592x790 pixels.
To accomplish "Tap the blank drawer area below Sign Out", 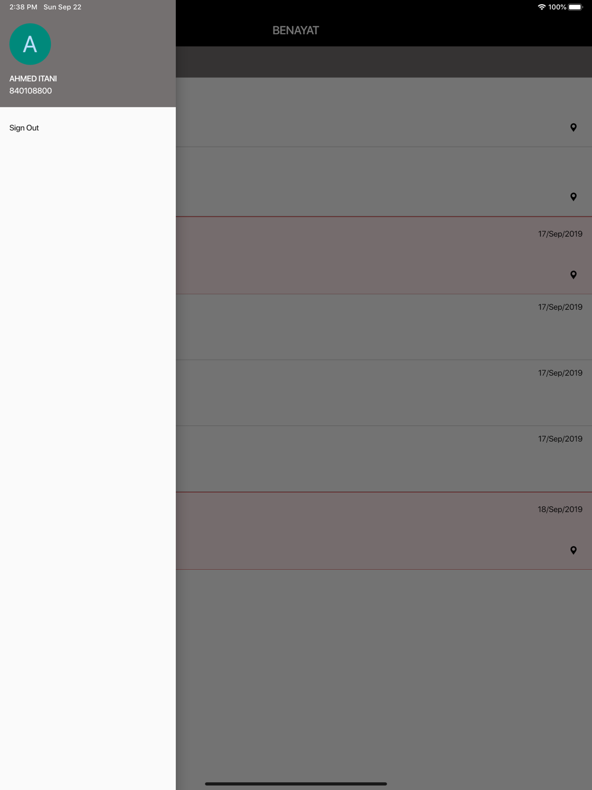I will (x=88, y=462).
